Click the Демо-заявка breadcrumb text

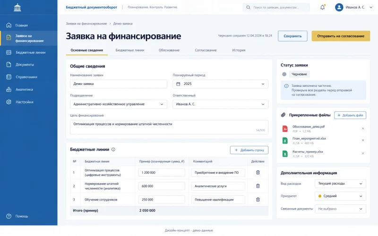(x=123, y=24)
